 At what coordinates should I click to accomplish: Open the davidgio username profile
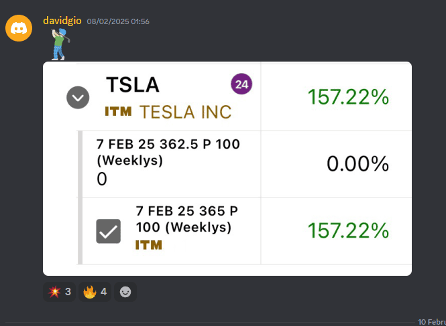point(62,21)
